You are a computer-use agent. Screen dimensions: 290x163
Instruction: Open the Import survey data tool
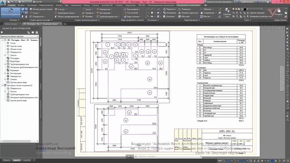41,9
